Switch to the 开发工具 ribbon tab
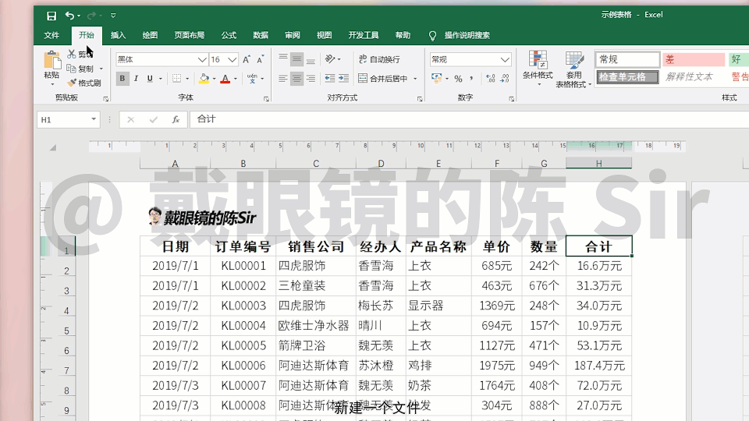The height and width of the screenshot is (421, 749). coord(364,35)
